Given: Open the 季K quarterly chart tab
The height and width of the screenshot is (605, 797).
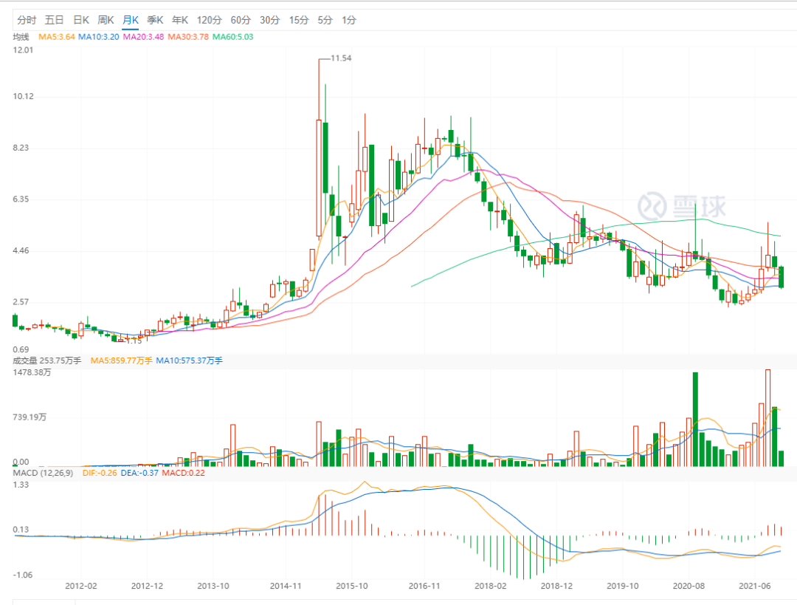Looking at the screenshot, I should tap(156, 21).
